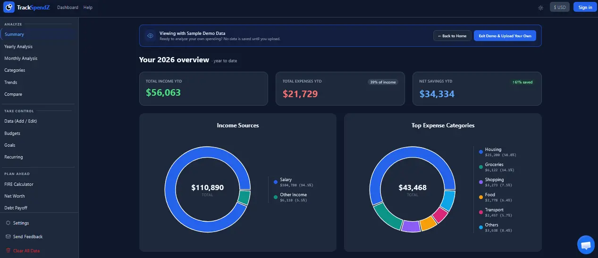Click the $56,063 income figure
This screenshot has width=598, height=258.
163,93
